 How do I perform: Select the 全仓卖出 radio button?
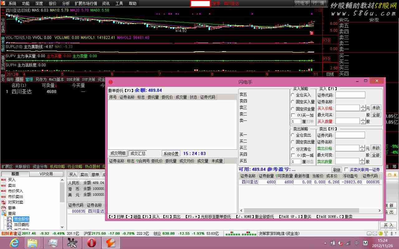(293, 135)
